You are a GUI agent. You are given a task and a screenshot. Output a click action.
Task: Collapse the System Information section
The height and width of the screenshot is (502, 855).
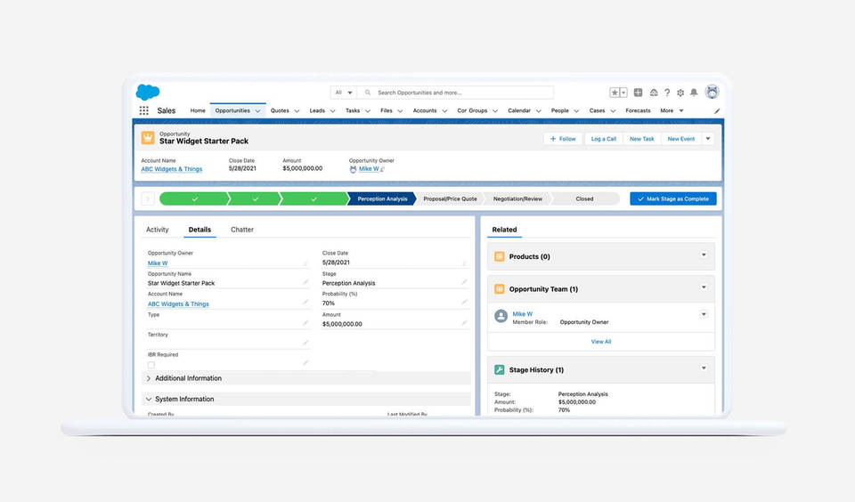tap(149, 399)
